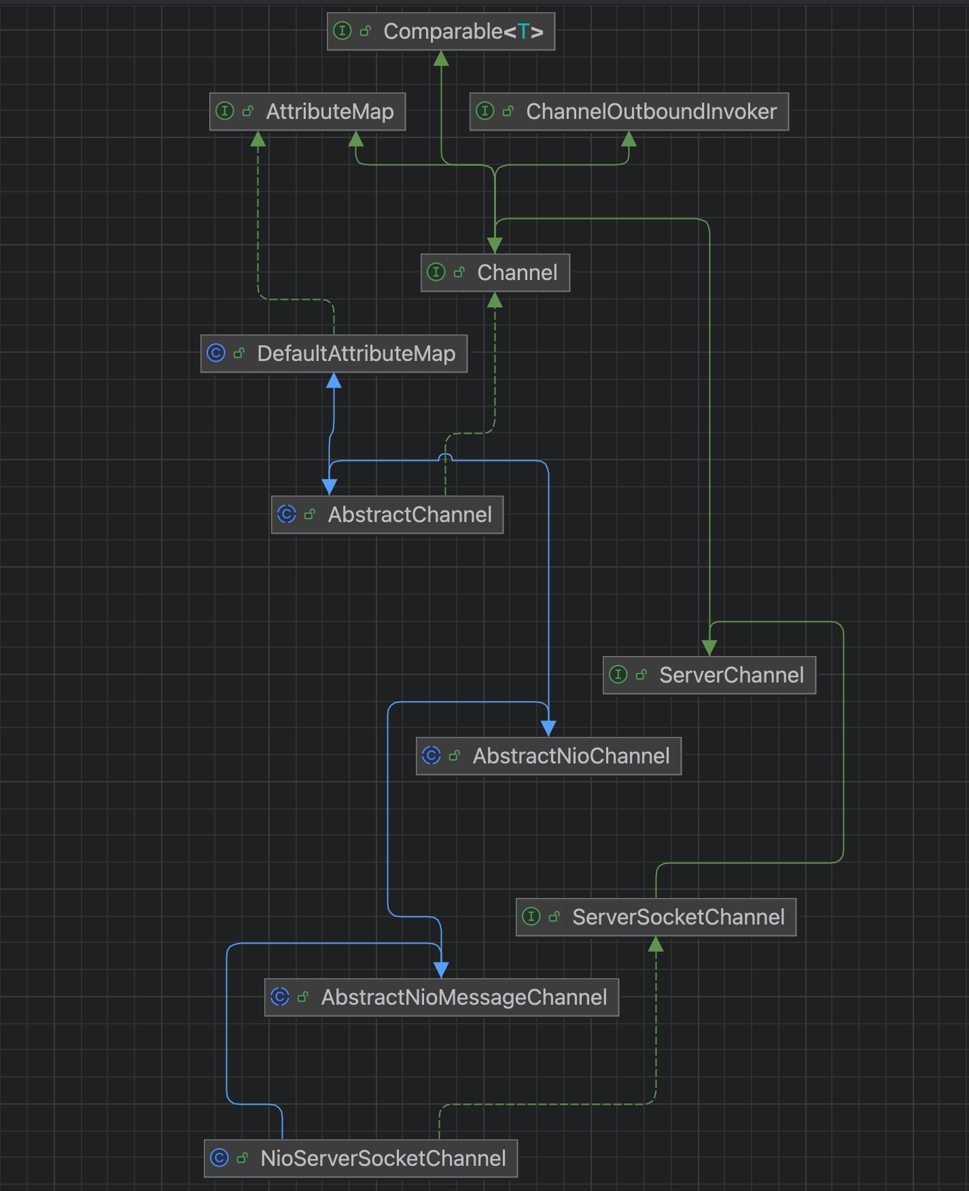
Task: Select the NioServerSocketChannel class node label
Action: (383, 1158)
